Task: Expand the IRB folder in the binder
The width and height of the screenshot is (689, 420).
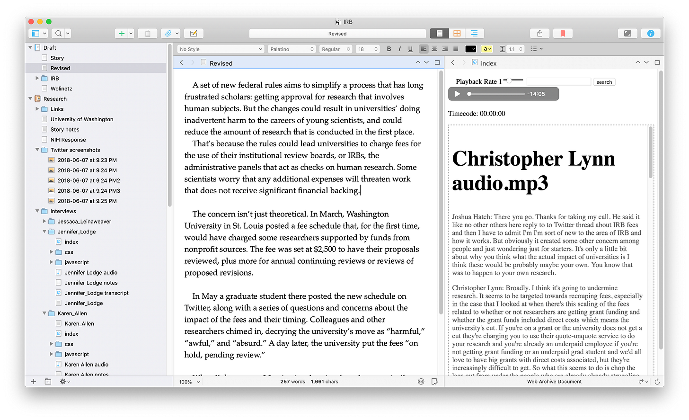Action: coord(37,78)
